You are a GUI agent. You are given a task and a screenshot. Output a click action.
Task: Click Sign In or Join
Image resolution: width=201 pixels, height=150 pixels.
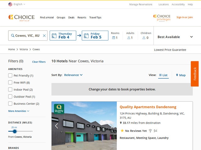point(185,17)
